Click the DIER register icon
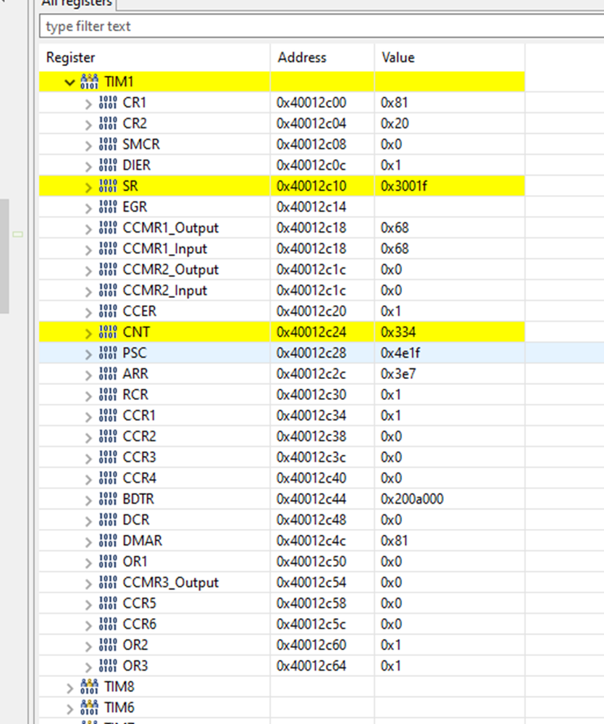 click(x=107, y=165)
